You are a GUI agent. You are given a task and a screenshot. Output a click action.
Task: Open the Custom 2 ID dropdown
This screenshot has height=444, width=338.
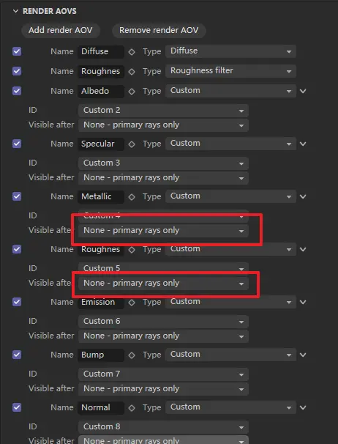click(x=163, y=110)
